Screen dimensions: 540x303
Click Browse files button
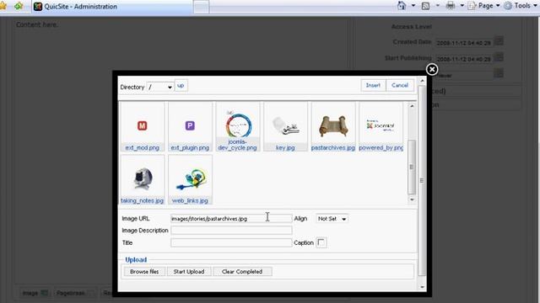[144, 271]
